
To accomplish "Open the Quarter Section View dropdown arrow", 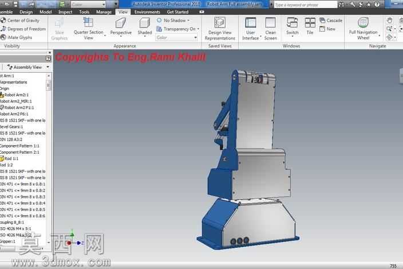I will (x=105, y=36).
